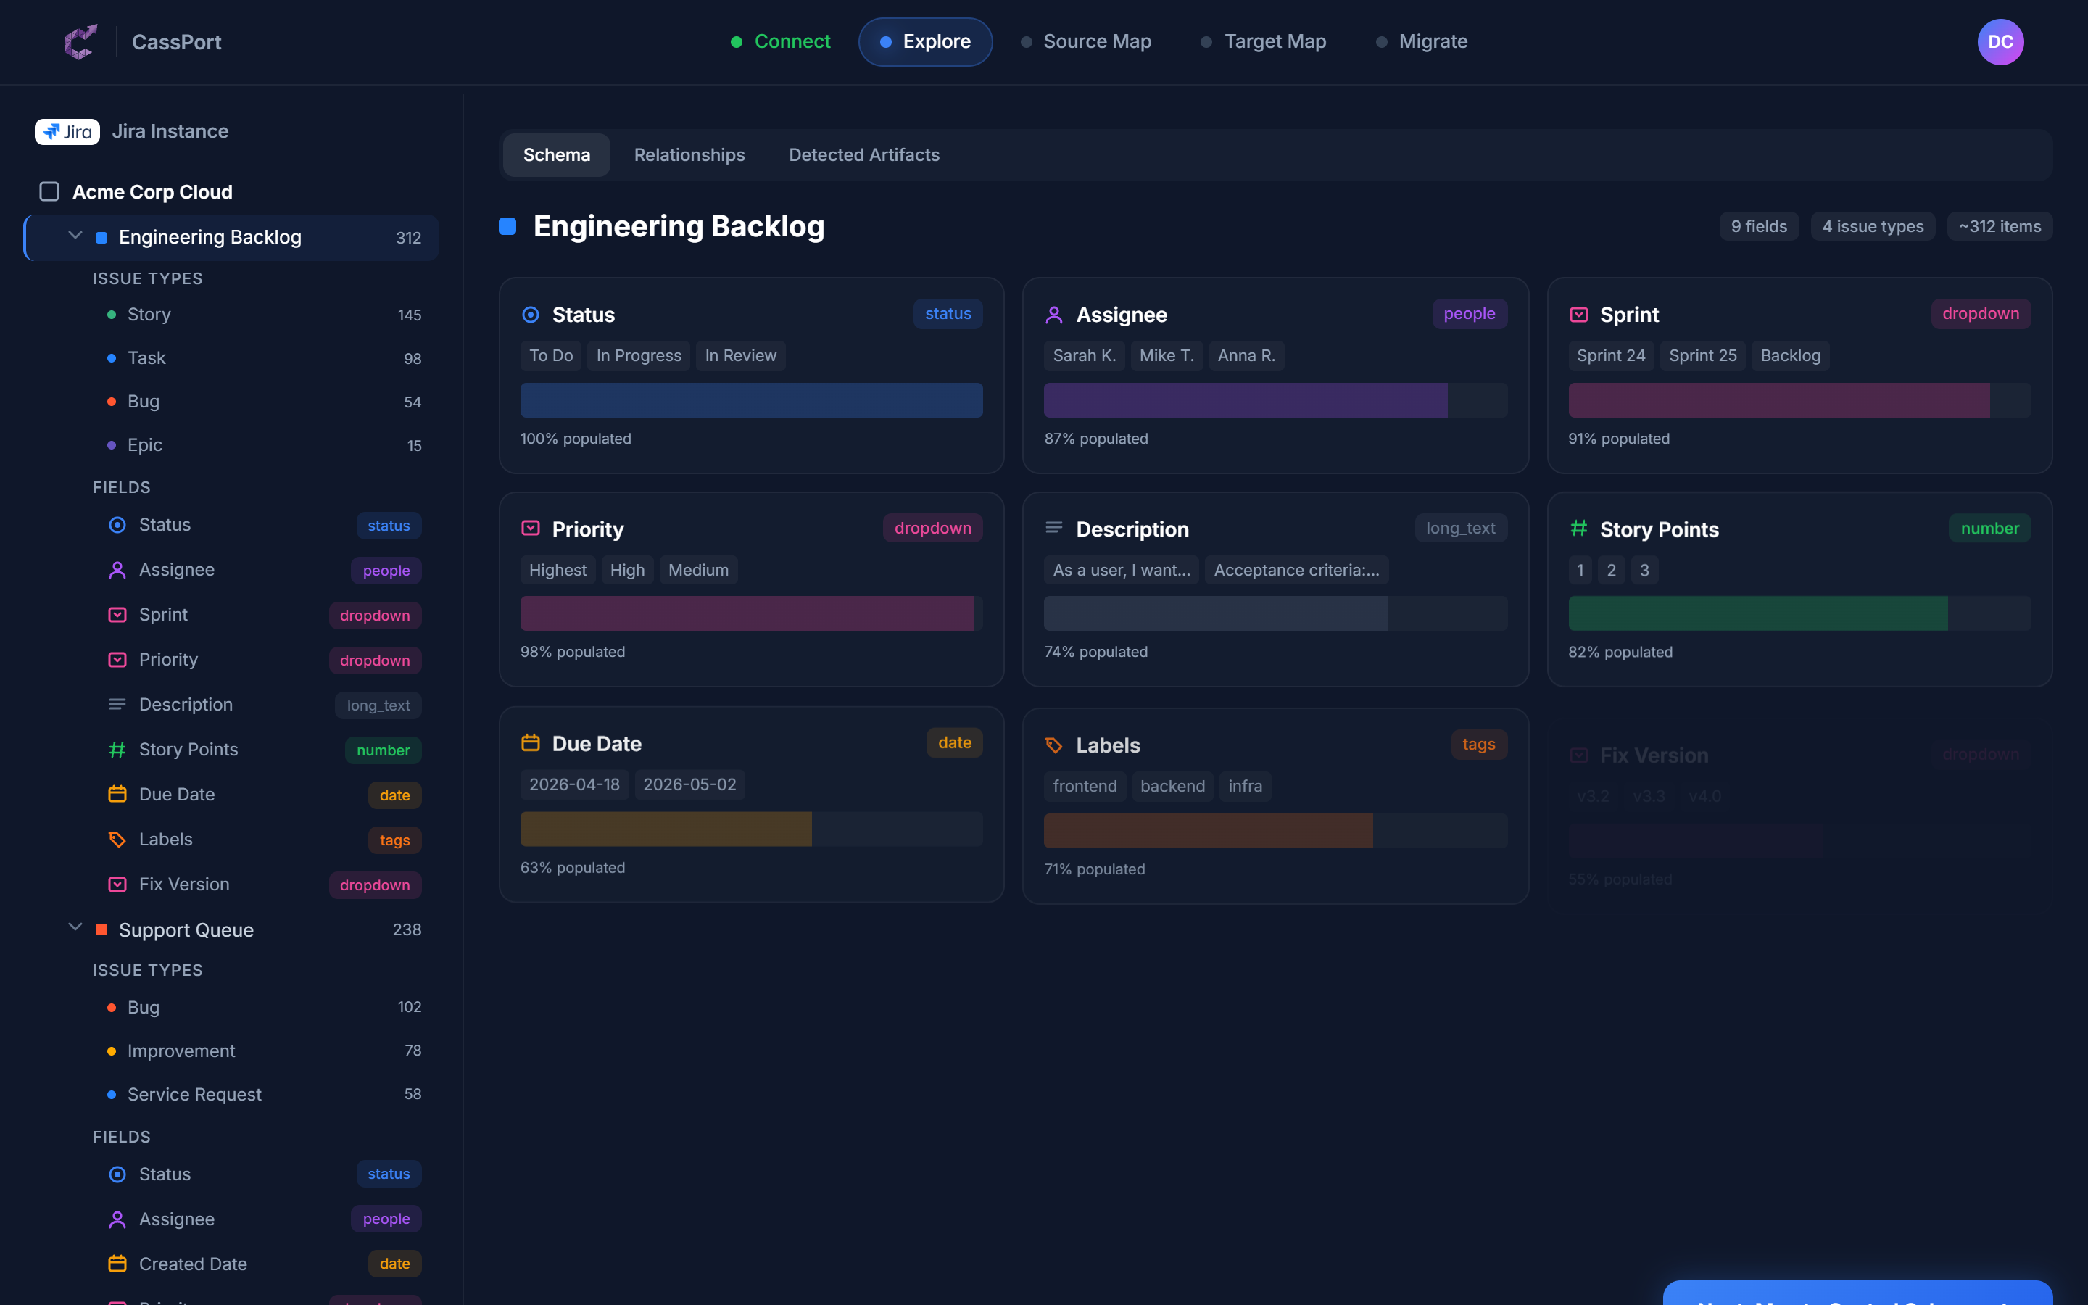Click the Explore navigation indicator dot
Image resolution: width=2088 pixels, height=1305 pixels.
[884, 41]
